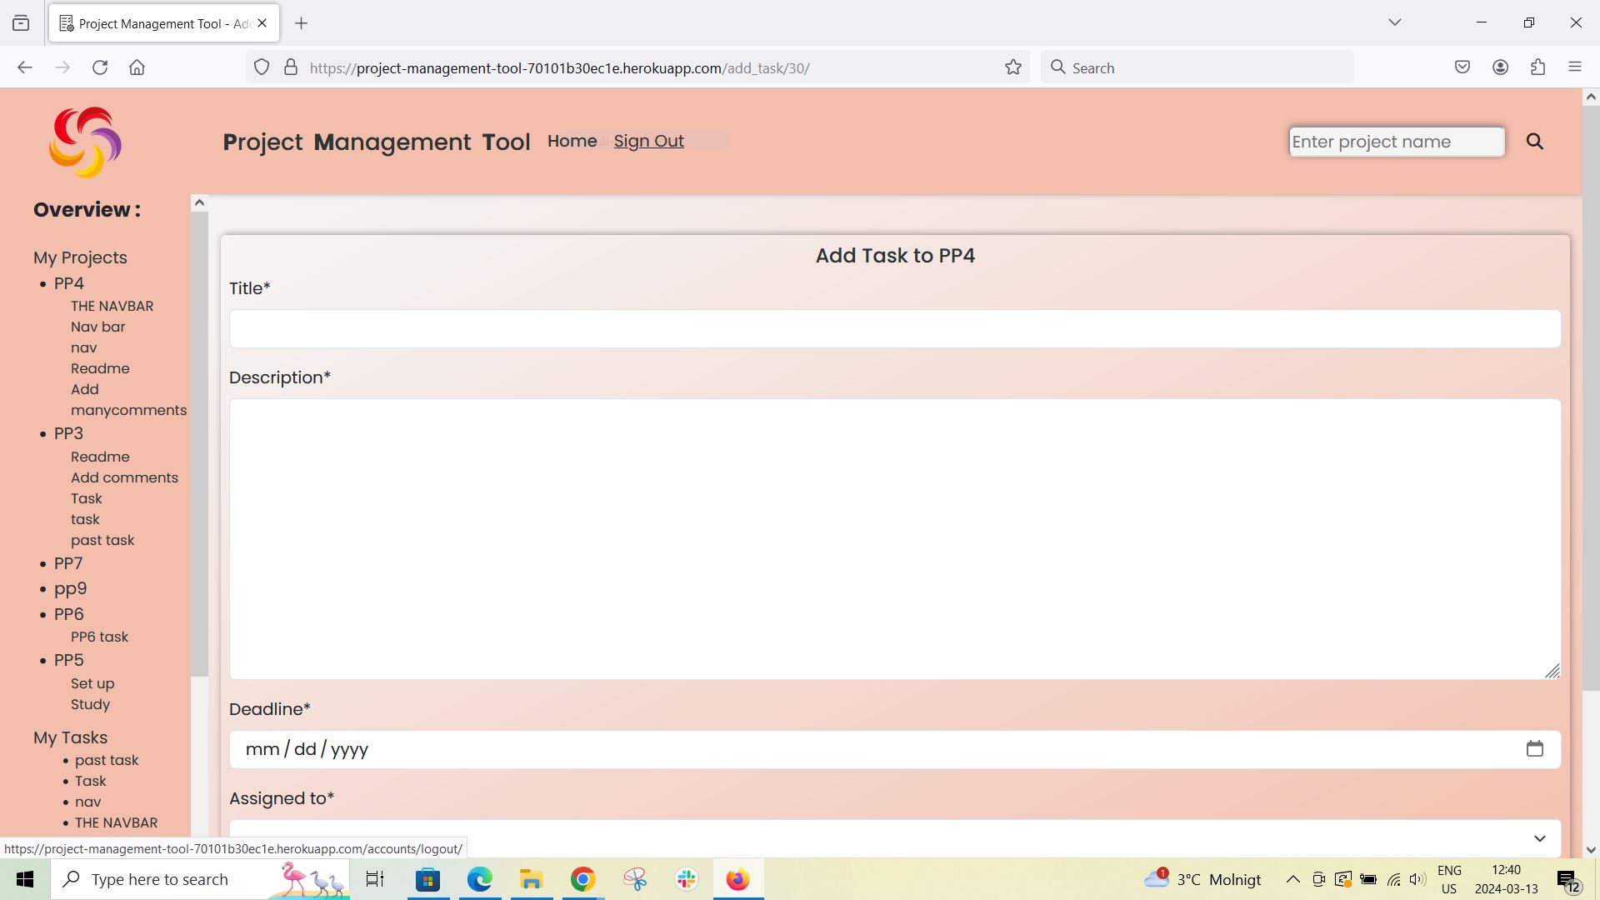Click the browser home icon
The width and height of the screenshot is (1600, 900).
tap(137, 67)
